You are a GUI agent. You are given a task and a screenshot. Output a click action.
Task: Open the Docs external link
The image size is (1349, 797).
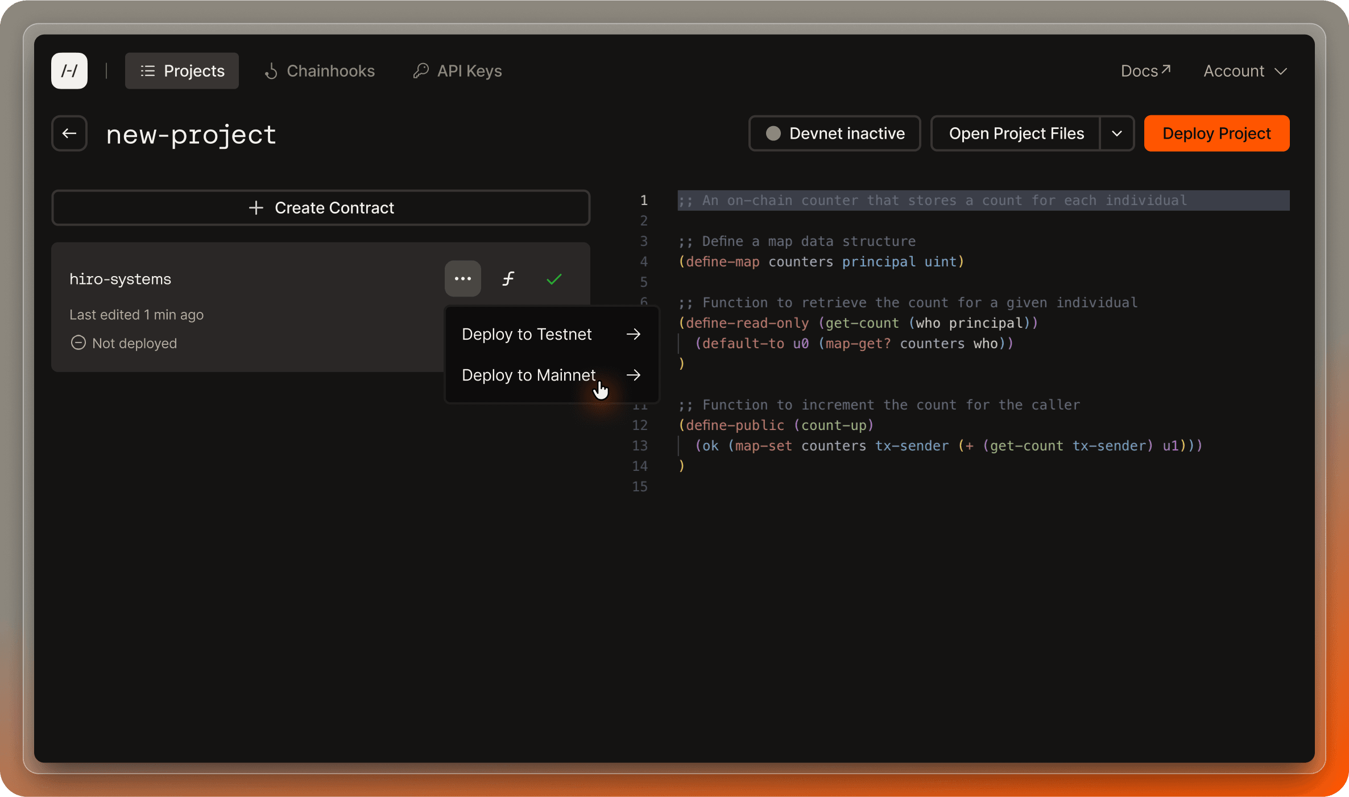1145,70
